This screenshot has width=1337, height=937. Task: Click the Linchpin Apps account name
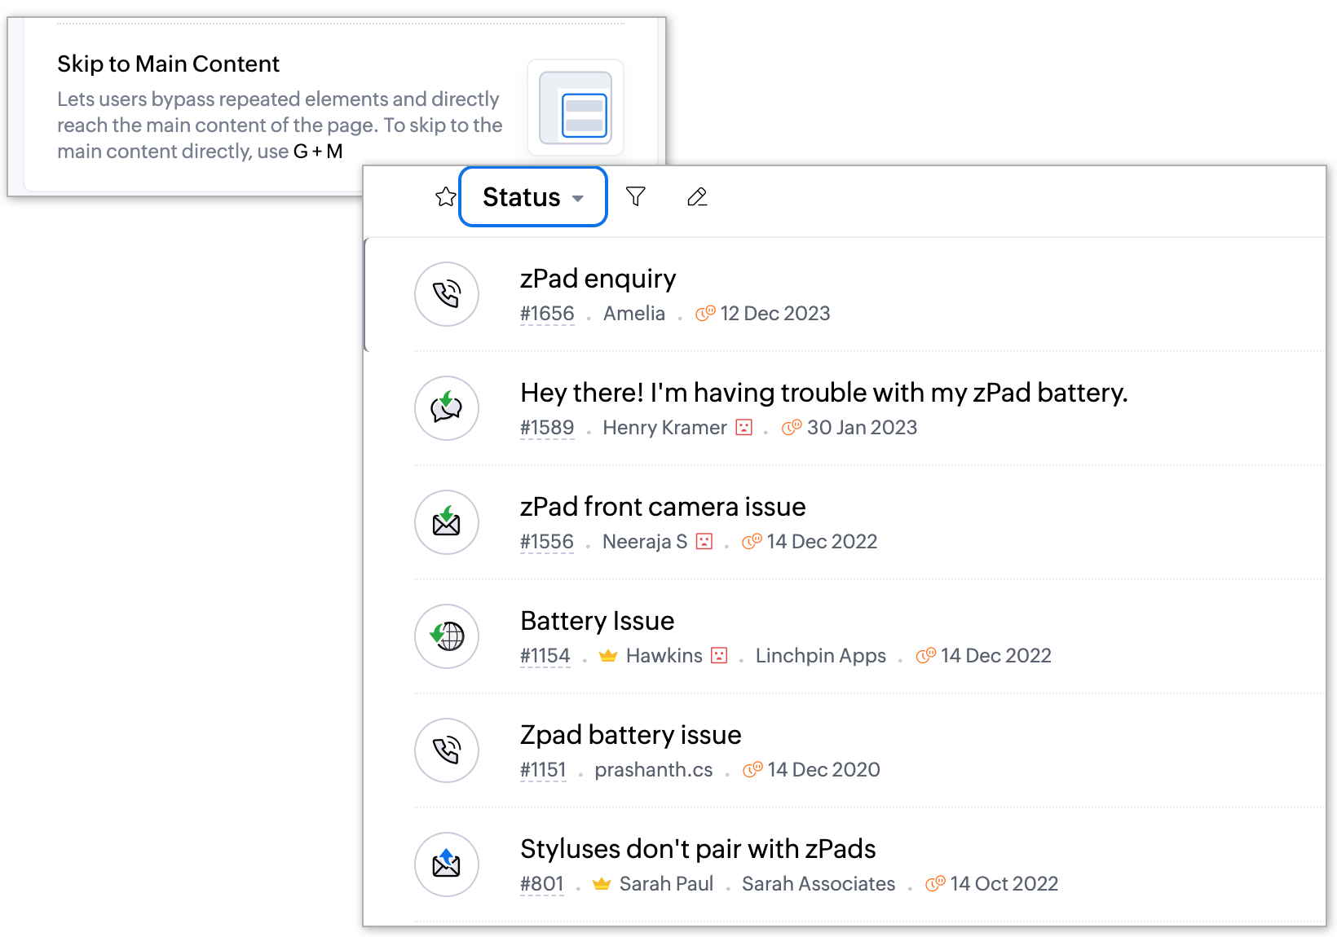point(820,656)
